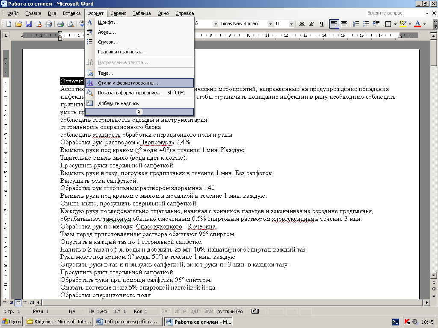This screenshot has height=328, width=438.
Task: Choose Тема… menu entry
Action: coord(139,73)
